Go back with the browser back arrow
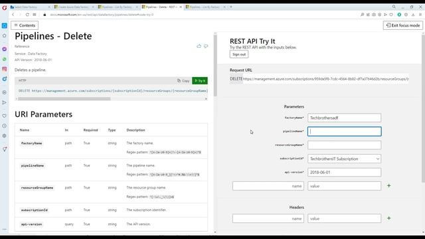The width and height of the screenshot is (425, 239). (x=13, y=15)
